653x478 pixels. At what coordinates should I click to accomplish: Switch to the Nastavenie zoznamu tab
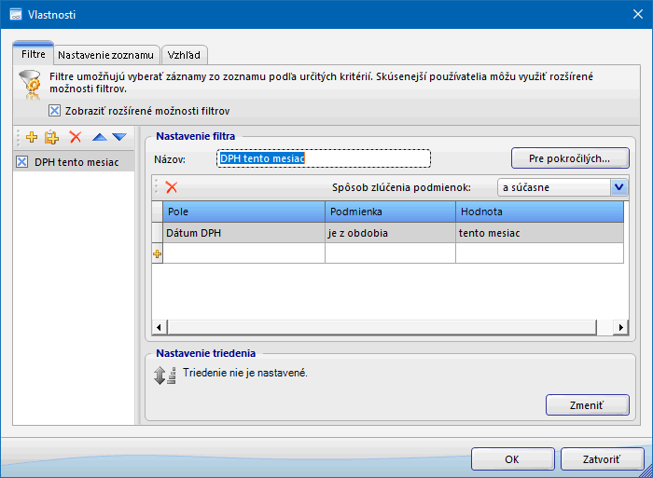[x=107, y=55]
